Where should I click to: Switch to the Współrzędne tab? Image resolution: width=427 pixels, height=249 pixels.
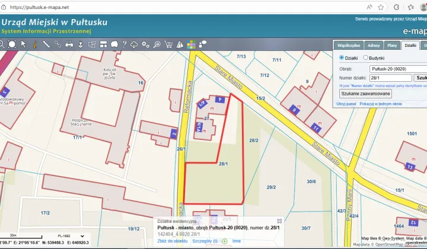[x=349, y=45]
